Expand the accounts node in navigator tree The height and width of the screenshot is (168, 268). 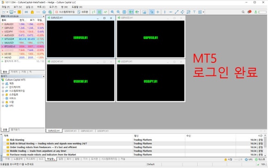(x=3, y=84)
